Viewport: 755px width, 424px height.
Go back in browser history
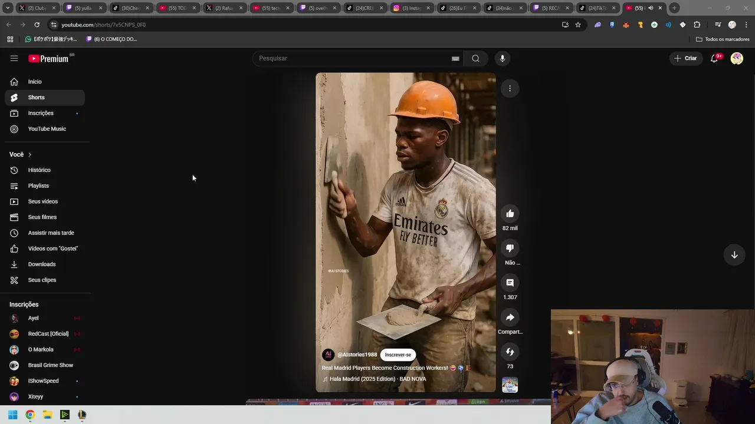pyautogui.click(x=8, y=25)
